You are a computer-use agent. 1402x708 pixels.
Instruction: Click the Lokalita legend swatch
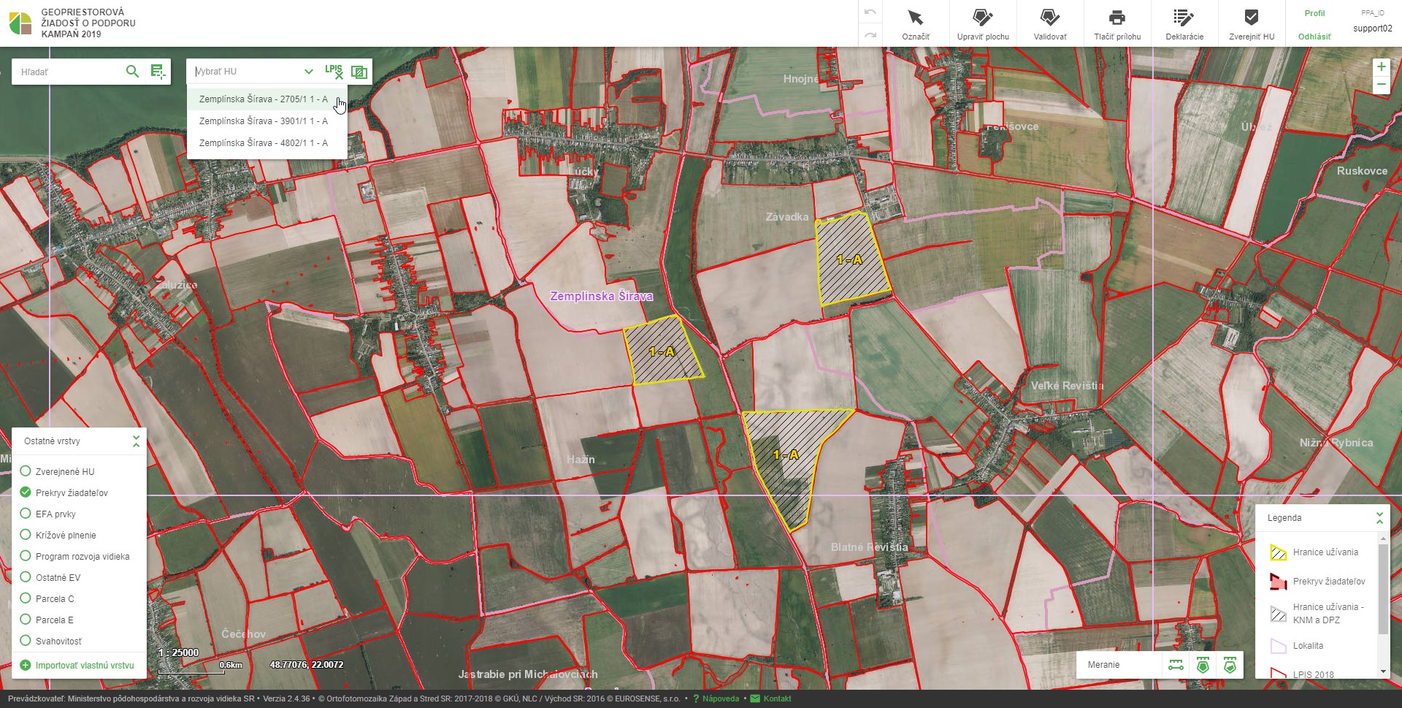tap(1278, 646)
